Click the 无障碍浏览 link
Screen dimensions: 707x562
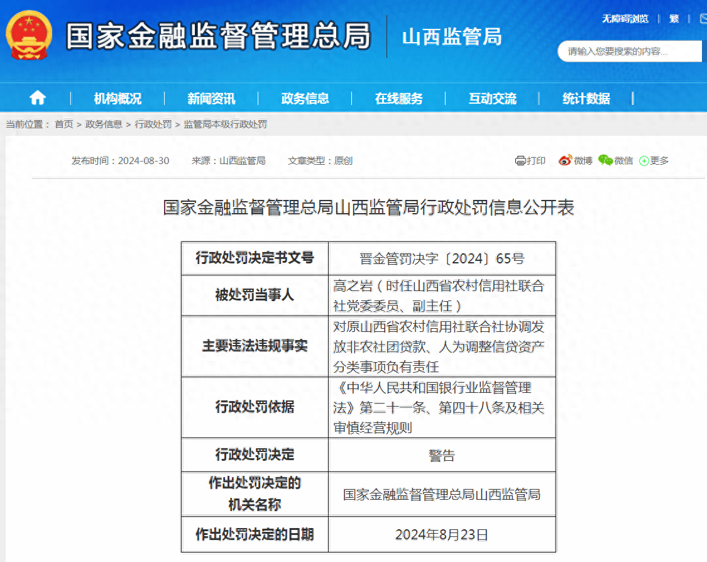point(625,18)
